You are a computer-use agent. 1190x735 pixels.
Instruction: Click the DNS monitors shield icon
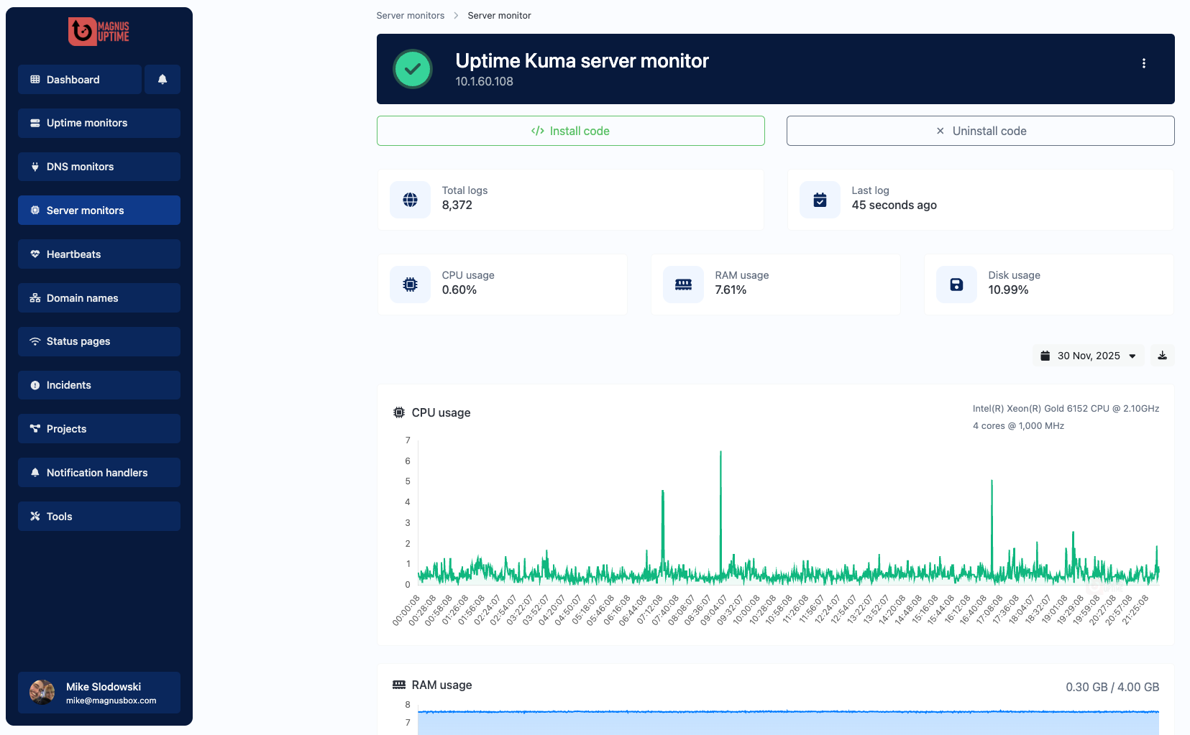pos(35,166)
